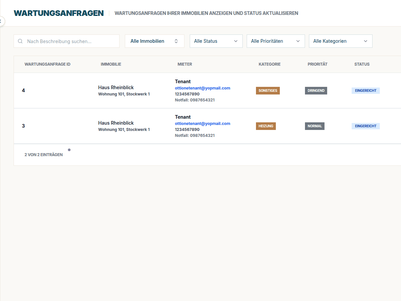
Task: Select the HEIZUNG category badge
Action: (x=266, y=126)
